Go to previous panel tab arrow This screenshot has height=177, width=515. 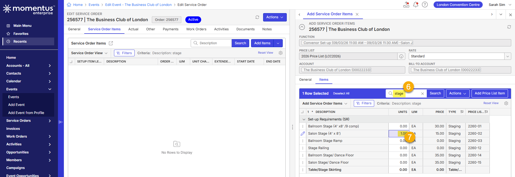(299, 14)
